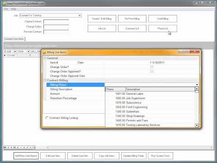Screen dimensions: 217x163
Task: Click the Update Billing Totals button
Action: 134,156
